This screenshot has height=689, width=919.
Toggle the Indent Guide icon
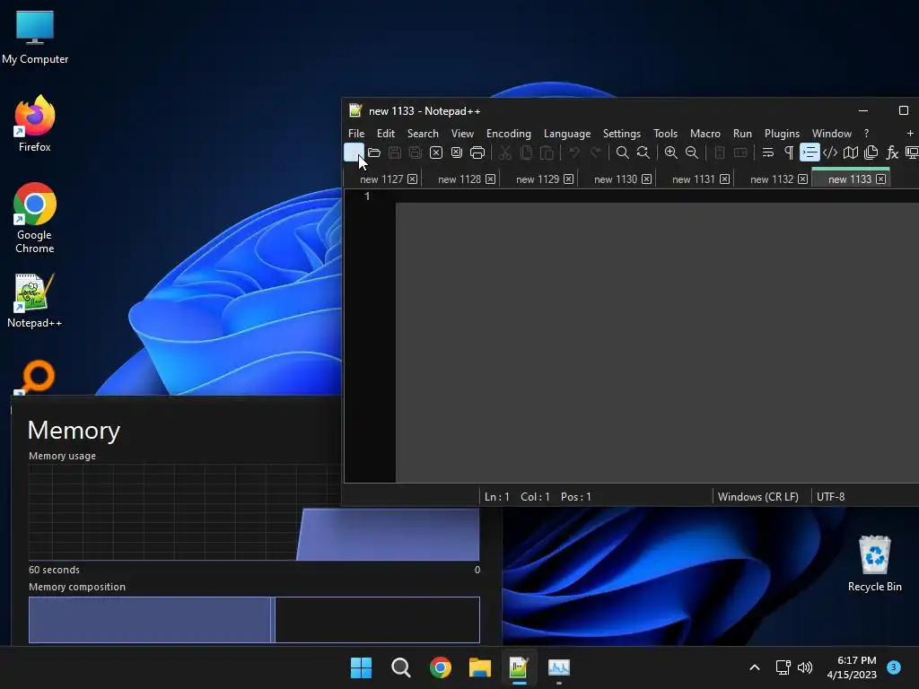tap(810, 153)
